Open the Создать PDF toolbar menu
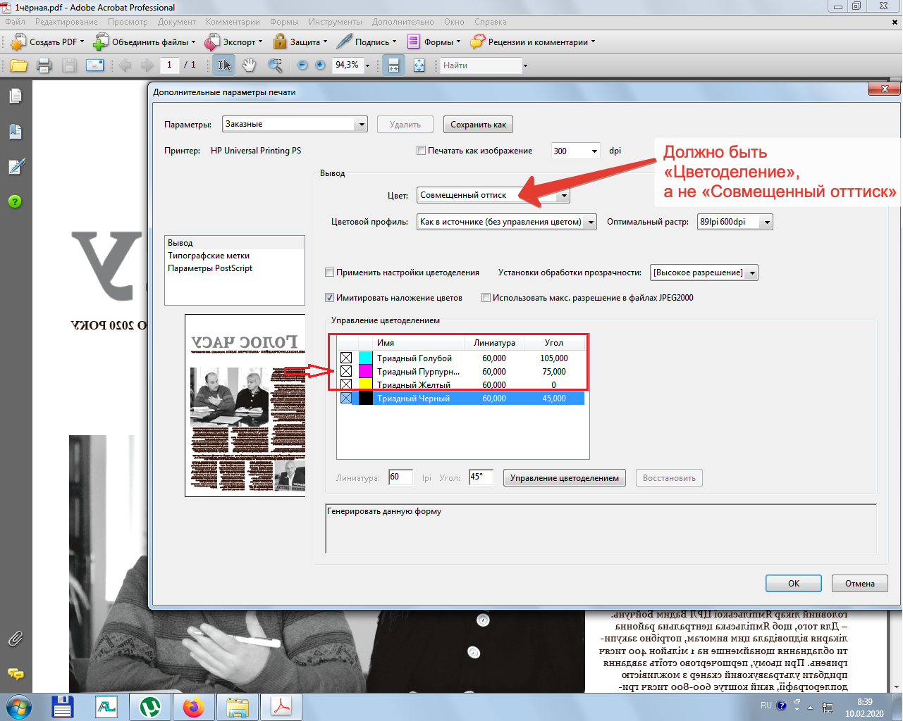903x721 pixels. point(48,42)
